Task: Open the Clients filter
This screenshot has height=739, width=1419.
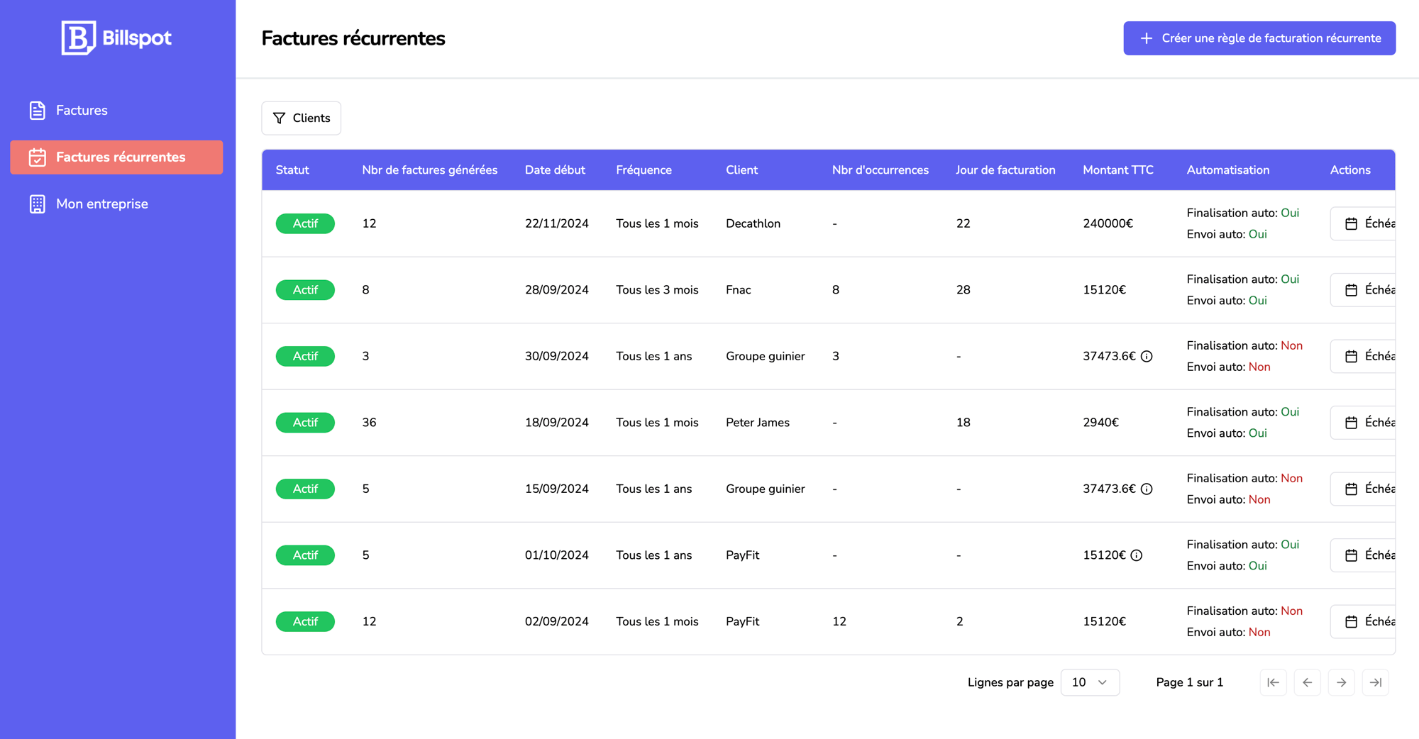Action: pyautogui.click(x=301, y=118)
